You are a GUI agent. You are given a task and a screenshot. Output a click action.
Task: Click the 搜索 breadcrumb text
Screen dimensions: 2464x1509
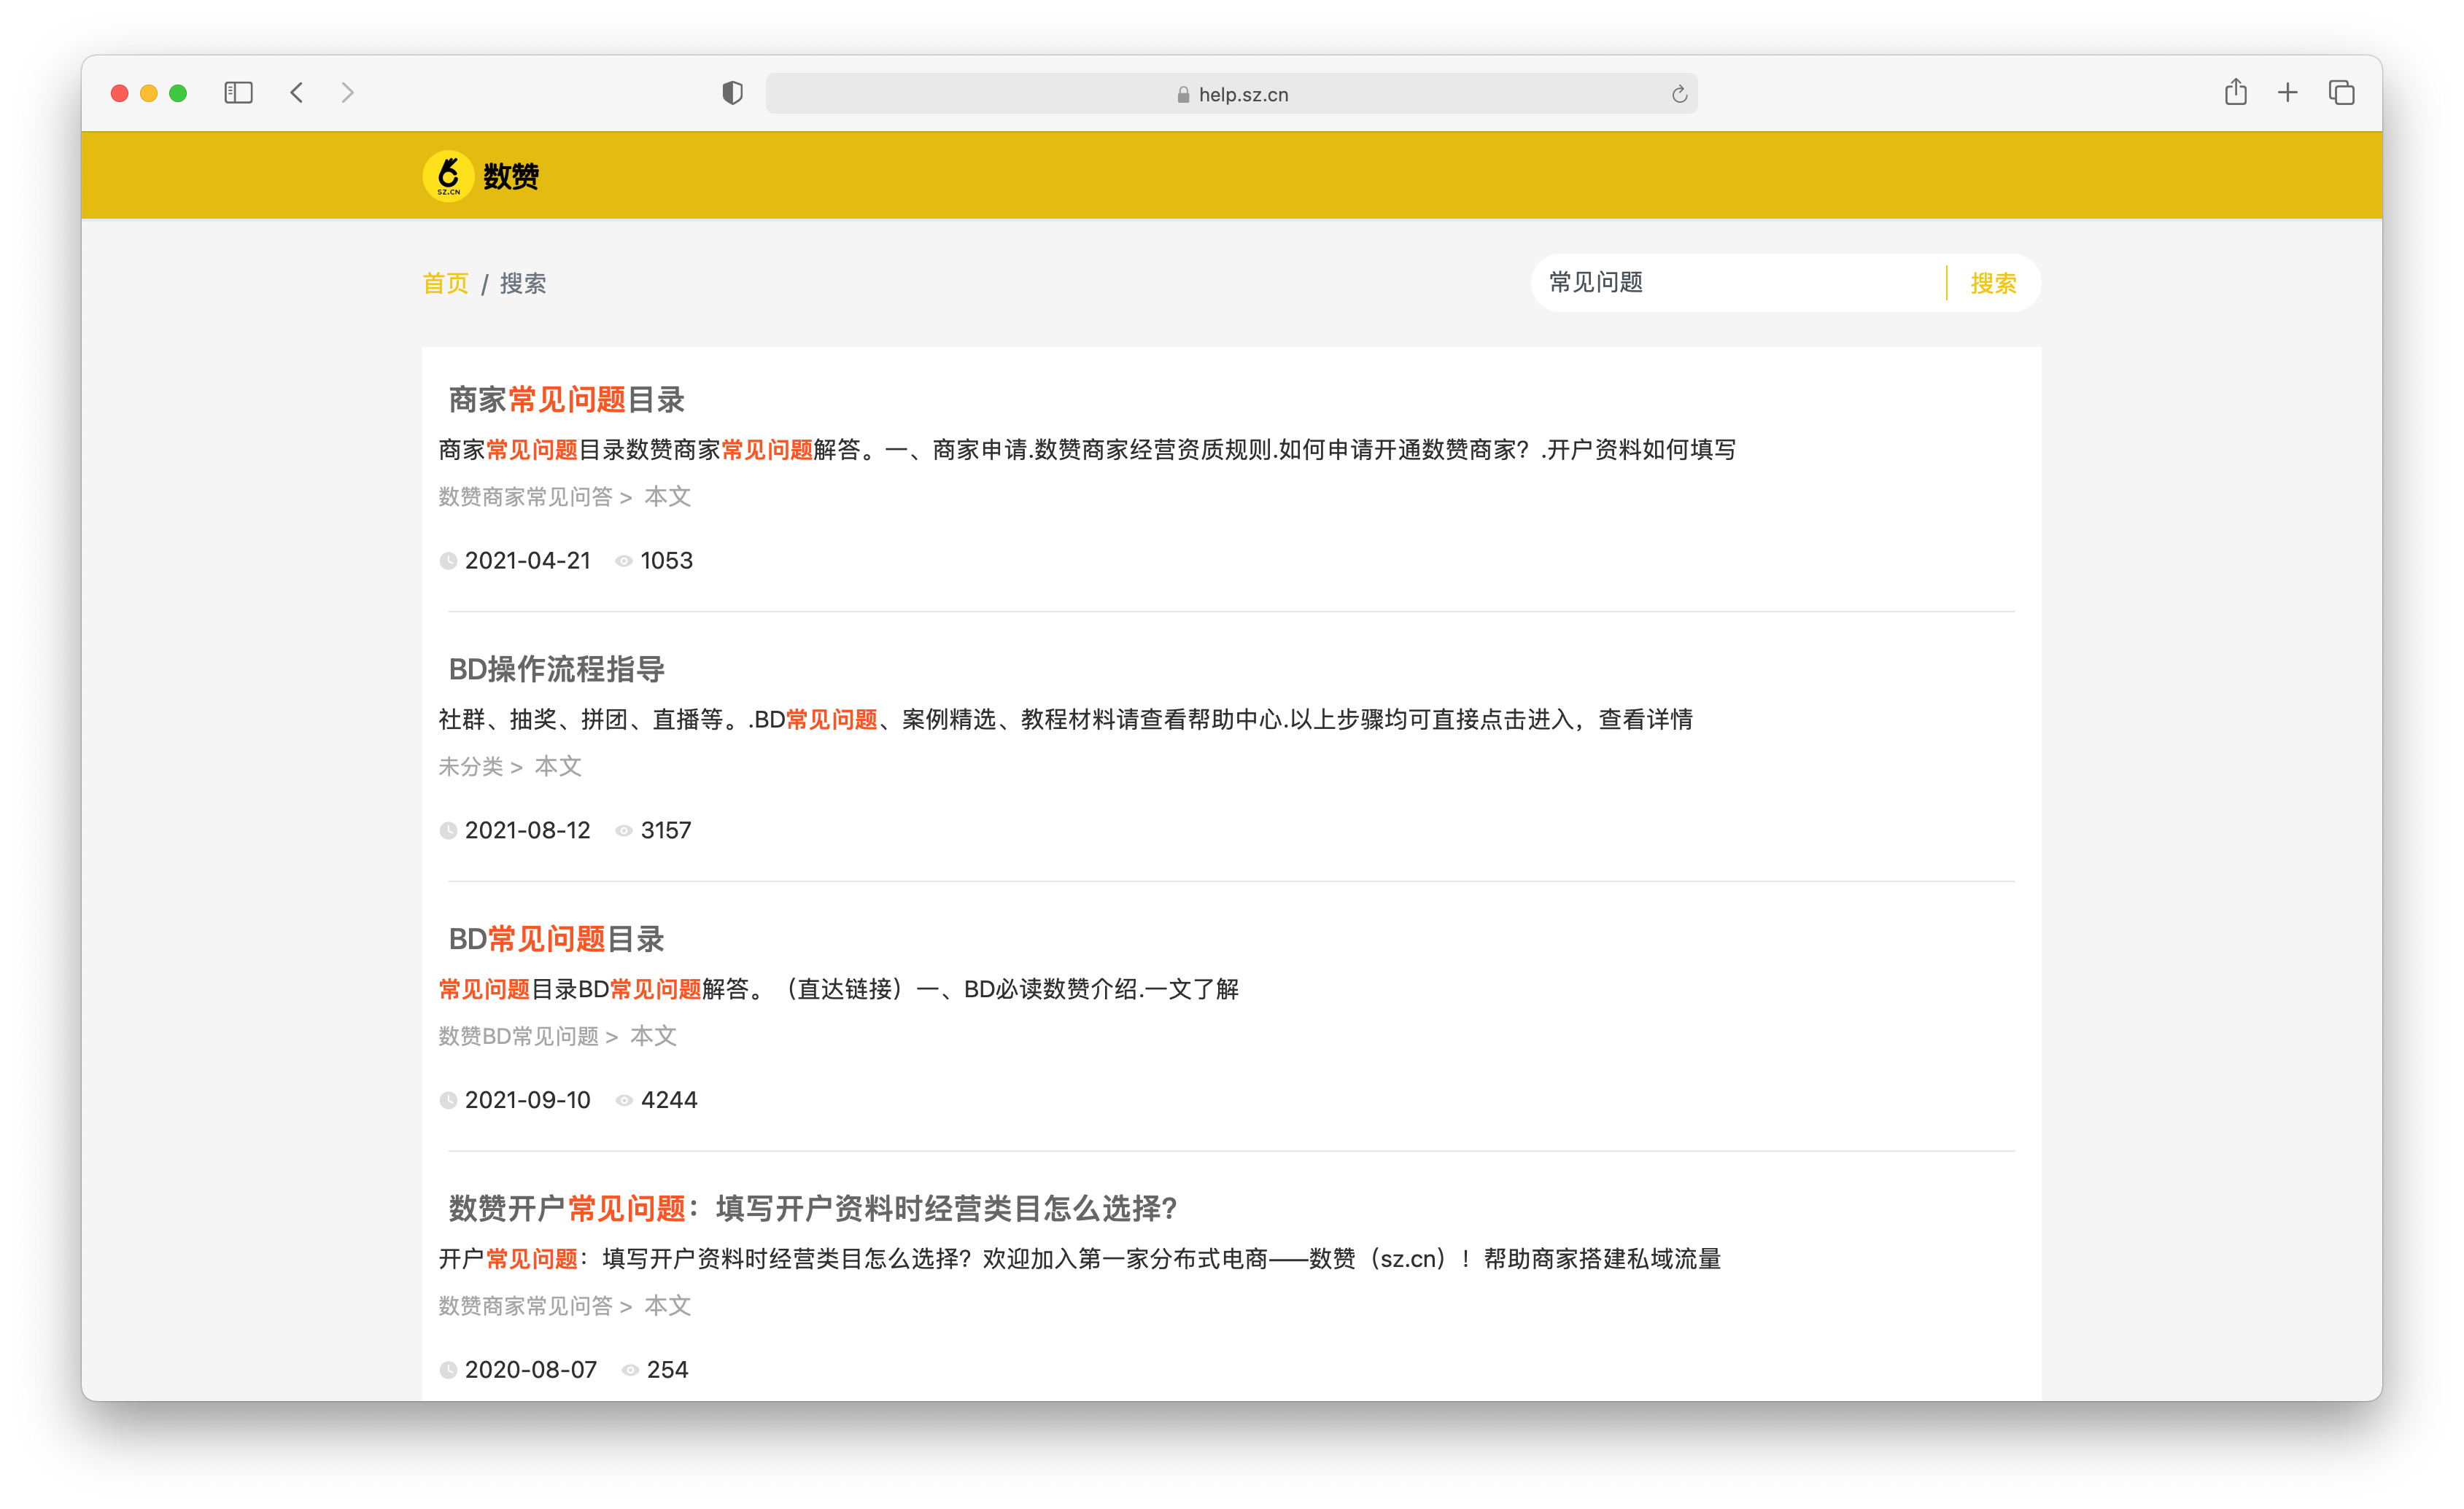pyautogui.click(x=523, y=284)
